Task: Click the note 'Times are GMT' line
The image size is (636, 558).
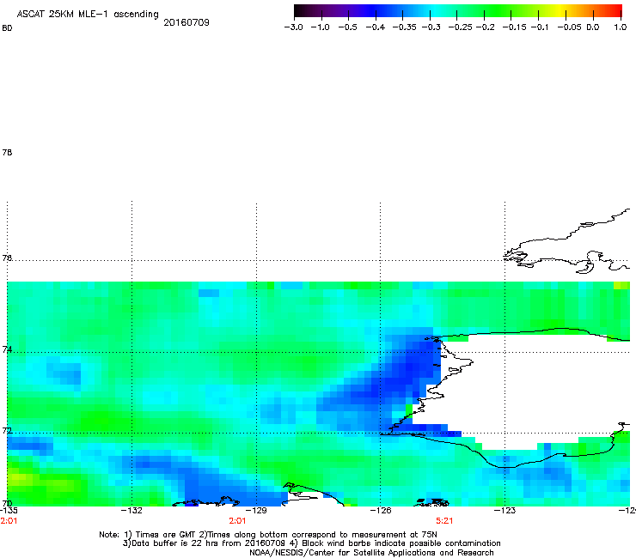Action: (x=268, y=535)
